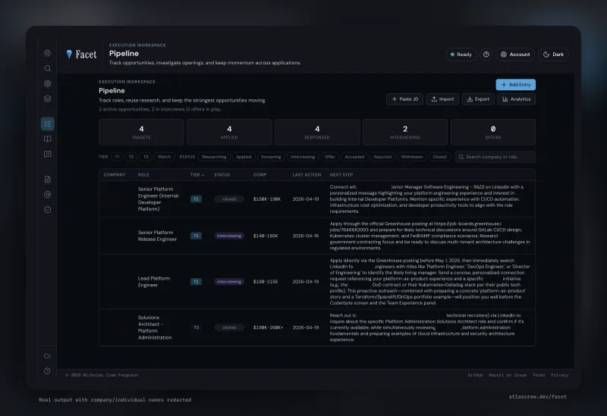The height and width of the screenshot is (416, 607).
Task: Open the chat bubble icon in the sidebar
Action: point(47,155)
